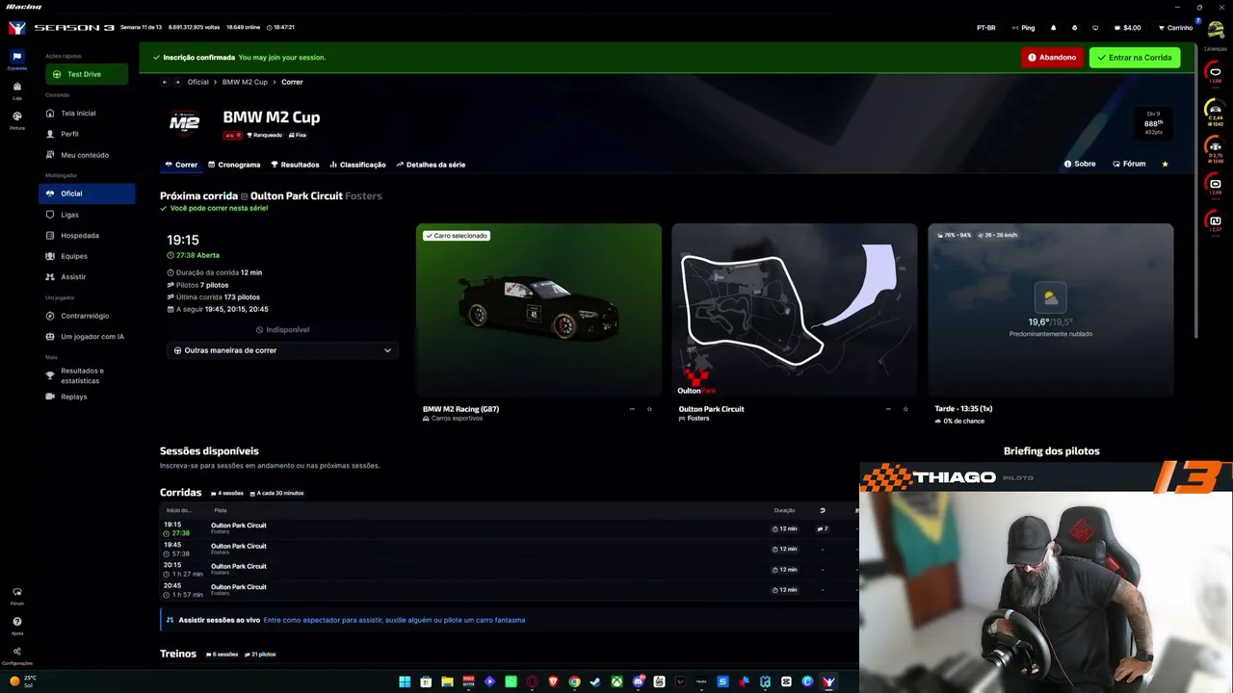Click the Ping indicator in top bar
The image size is (1233, 693).
pyautogui.click(x=1023, y=28)
